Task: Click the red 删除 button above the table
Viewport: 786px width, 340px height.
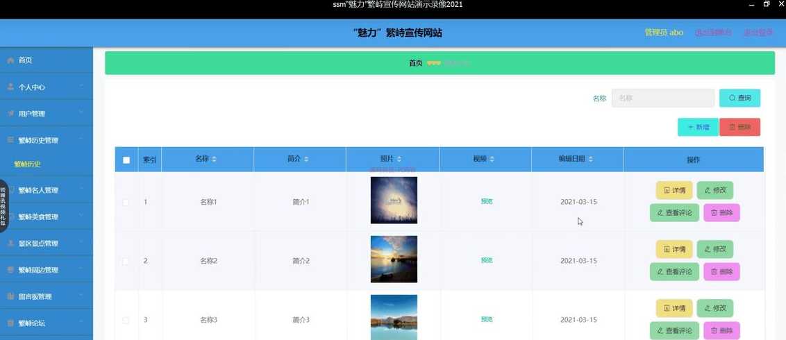Action: tap(739, 127)
